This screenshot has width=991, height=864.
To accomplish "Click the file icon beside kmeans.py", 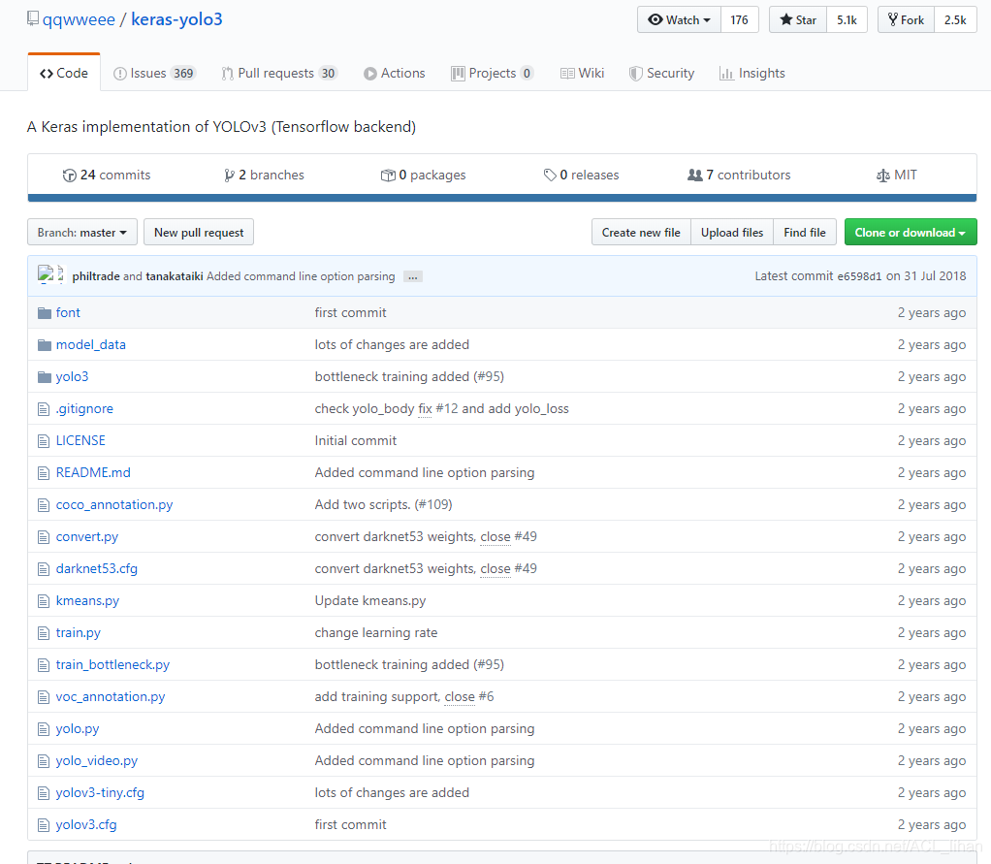I will pyautogui.click(x=44, y=601).
